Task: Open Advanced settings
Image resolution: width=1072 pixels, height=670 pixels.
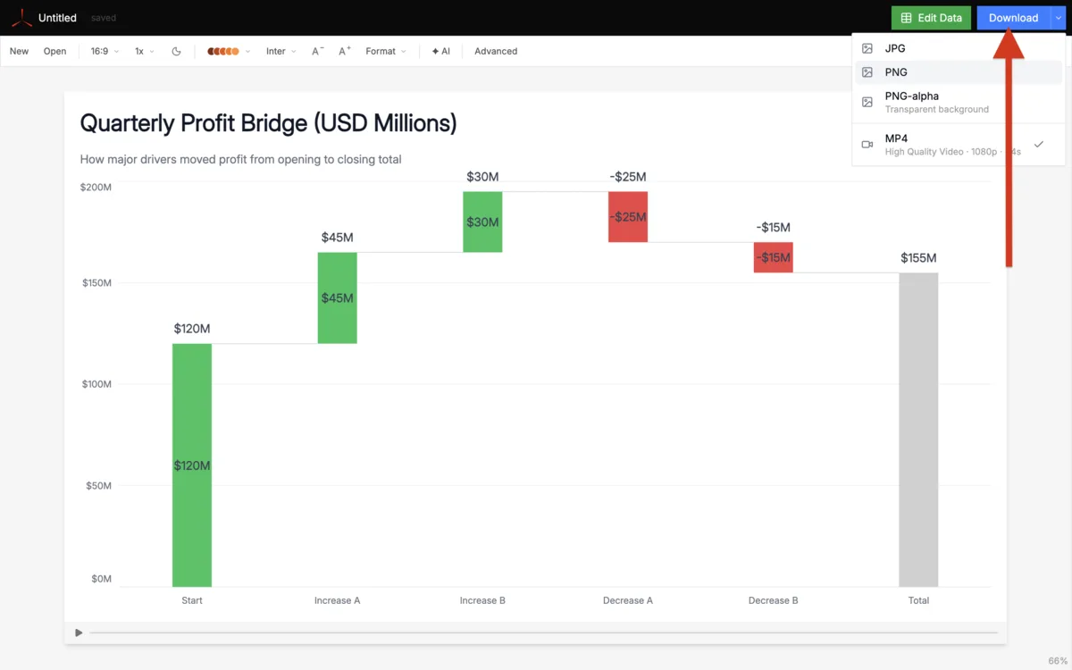Action: [x=496, y=51]
